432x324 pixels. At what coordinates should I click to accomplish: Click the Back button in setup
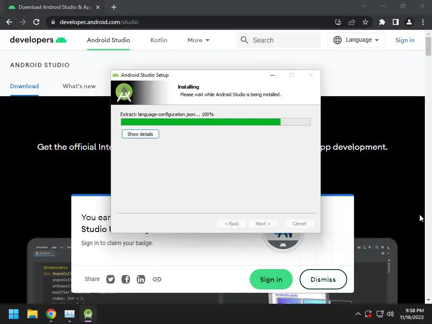coord(232,224)
